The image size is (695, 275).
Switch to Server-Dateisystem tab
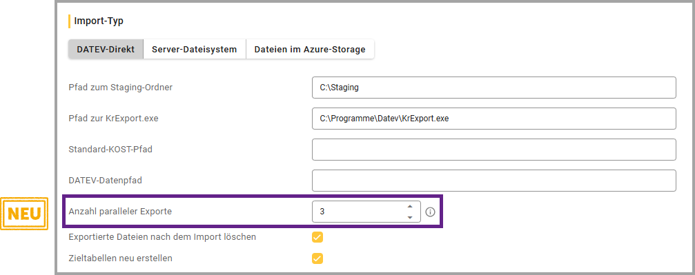coord(195,49)
